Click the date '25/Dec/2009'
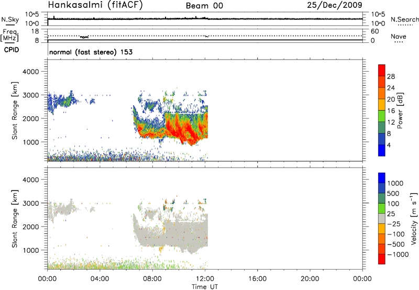 pos(335,5)
